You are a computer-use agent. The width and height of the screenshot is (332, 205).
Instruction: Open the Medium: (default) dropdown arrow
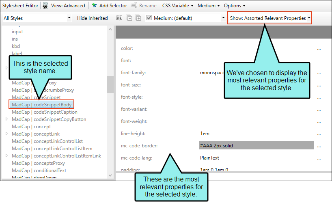click(223, 18)
